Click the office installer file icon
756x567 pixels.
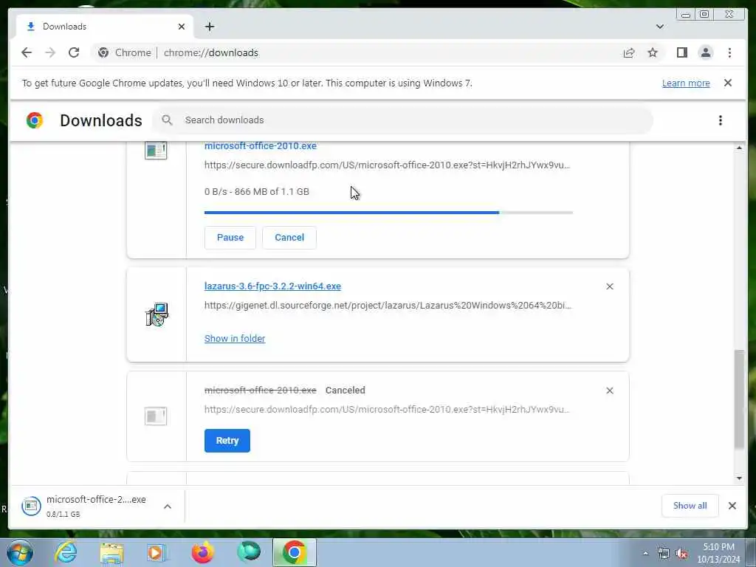156,150
